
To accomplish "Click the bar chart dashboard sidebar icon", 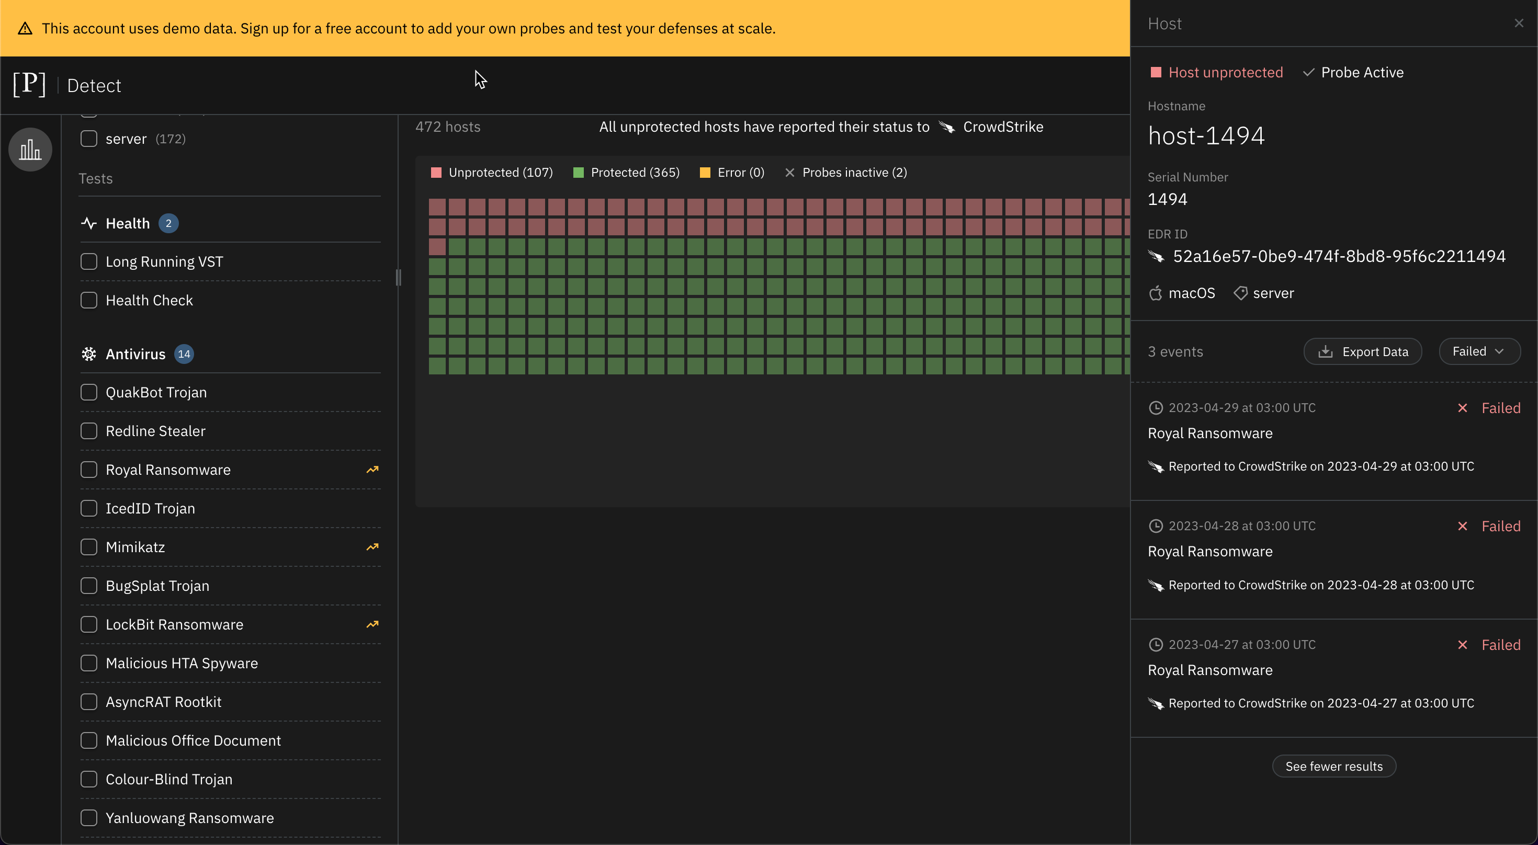I will (x=30, y=150).
